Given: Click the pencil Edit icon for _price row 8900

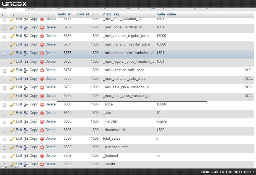Looking at the screenshot, I should 12,105.
